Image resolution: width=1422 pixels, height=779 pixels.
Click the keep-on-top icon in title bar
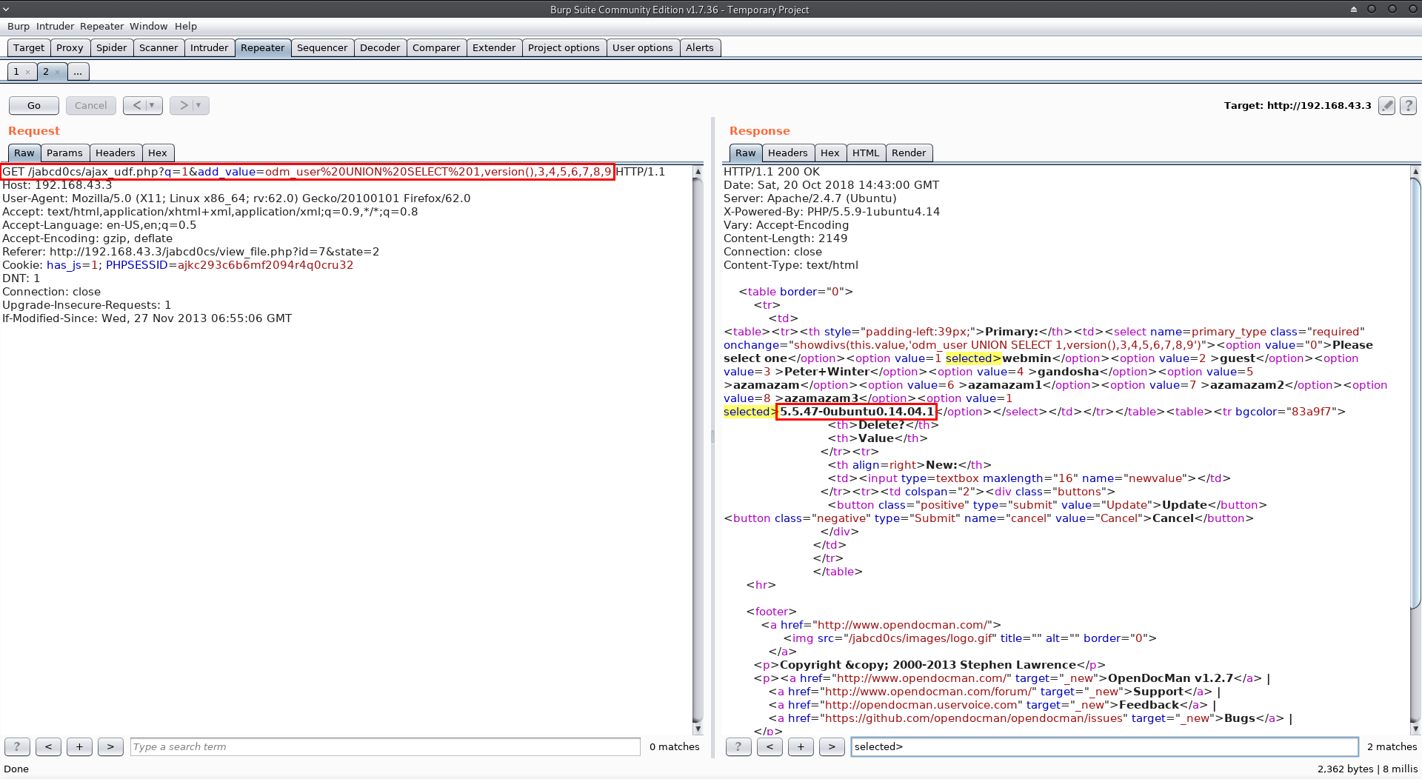1354,9
